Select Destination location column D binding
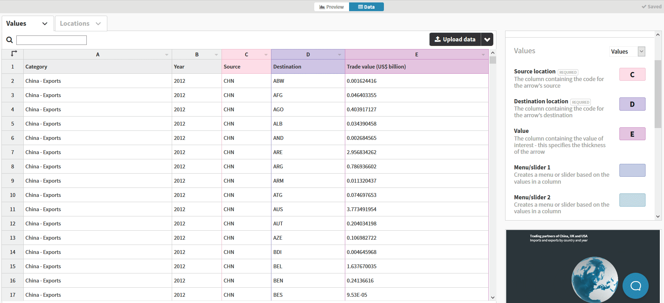 (x=632, y=104)
